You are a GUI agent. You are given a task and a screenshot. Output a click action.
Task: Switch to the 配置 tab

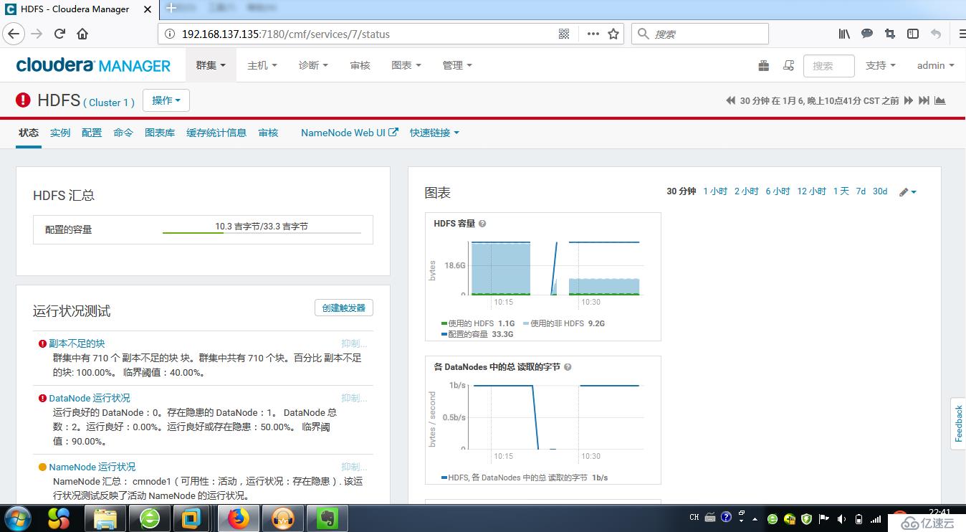pos(92,133)
